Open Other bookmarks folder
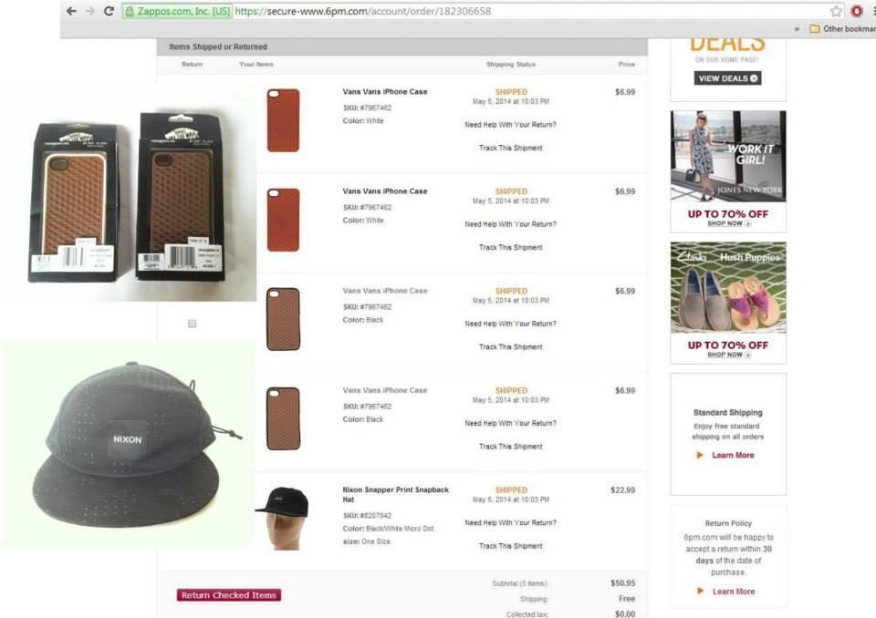The height and width of the screenshot is (618, 876). (x=843, y=28)
